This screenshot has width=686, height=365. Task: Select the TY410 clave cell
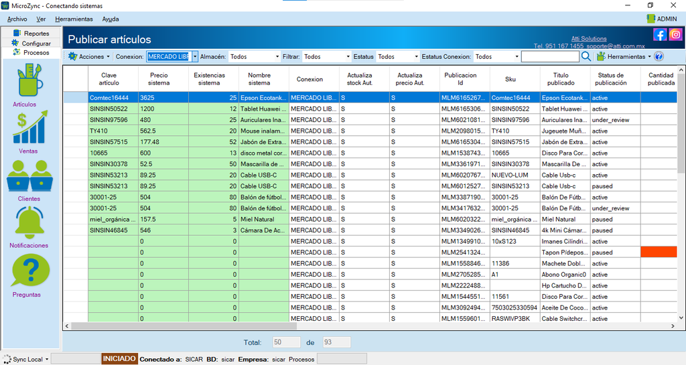113,131
